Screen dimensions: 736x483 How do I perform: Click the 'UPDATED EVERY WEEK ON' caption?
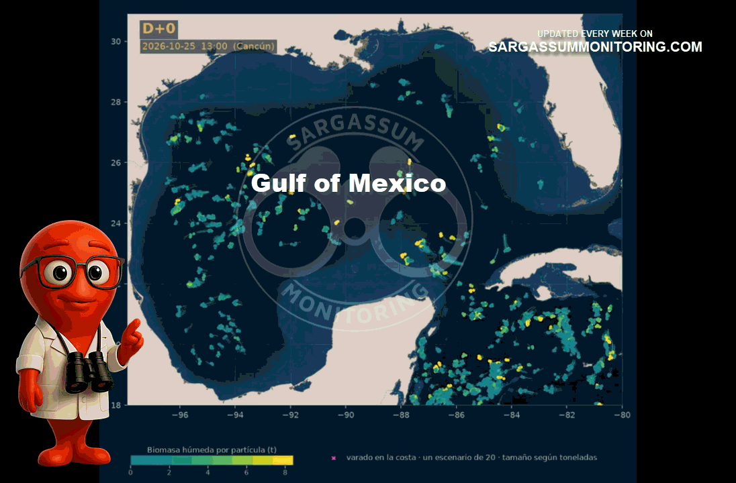click(595, 34)
